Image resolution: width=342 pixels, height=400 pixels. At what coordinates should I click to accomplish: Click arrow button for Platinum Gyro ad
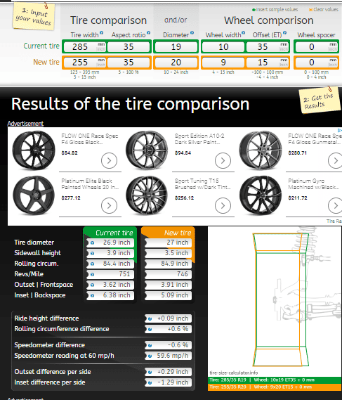pos(336,205)
